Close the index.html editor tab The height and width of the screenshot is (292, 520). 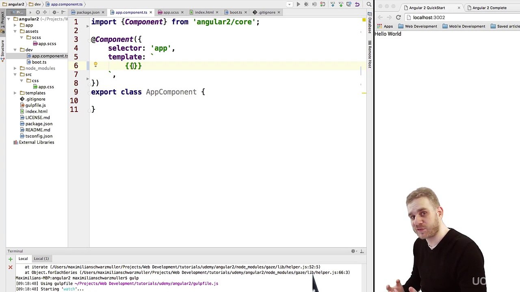(217, 12)
